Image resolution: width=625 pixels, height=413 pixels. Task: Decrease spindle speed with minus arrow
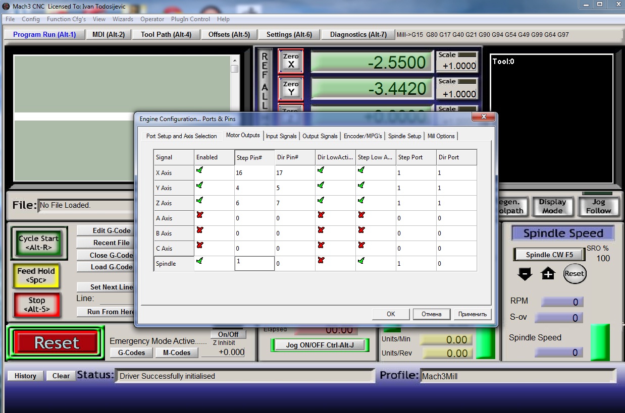(x=525, y=274)
